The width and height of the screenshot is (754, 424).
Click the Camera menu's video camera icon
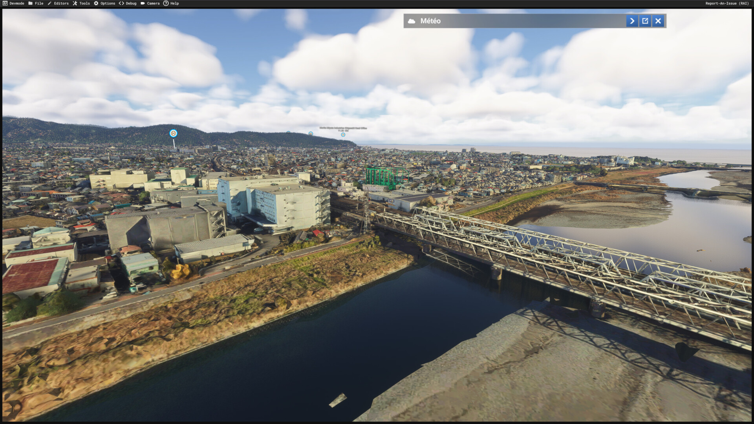click(x=143, y=3)
